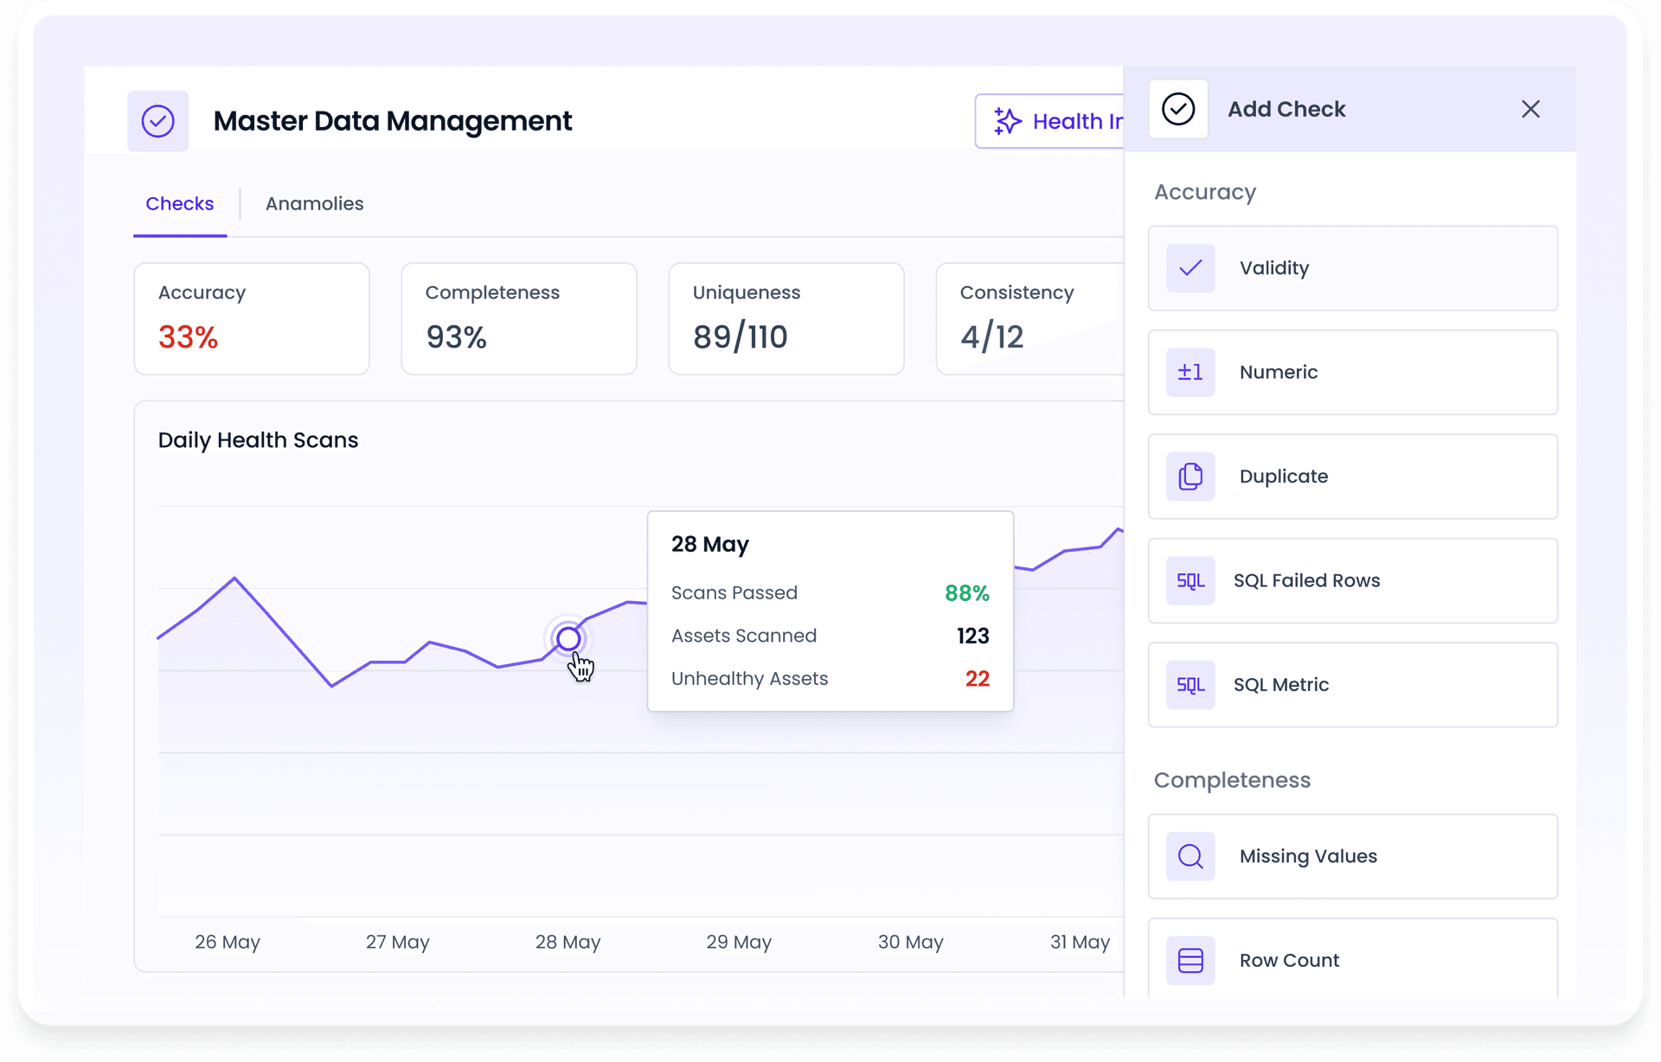Expand the Accuracy section in Add Check
The height and width of the screenshot is (1062, 1661).
1204,192
